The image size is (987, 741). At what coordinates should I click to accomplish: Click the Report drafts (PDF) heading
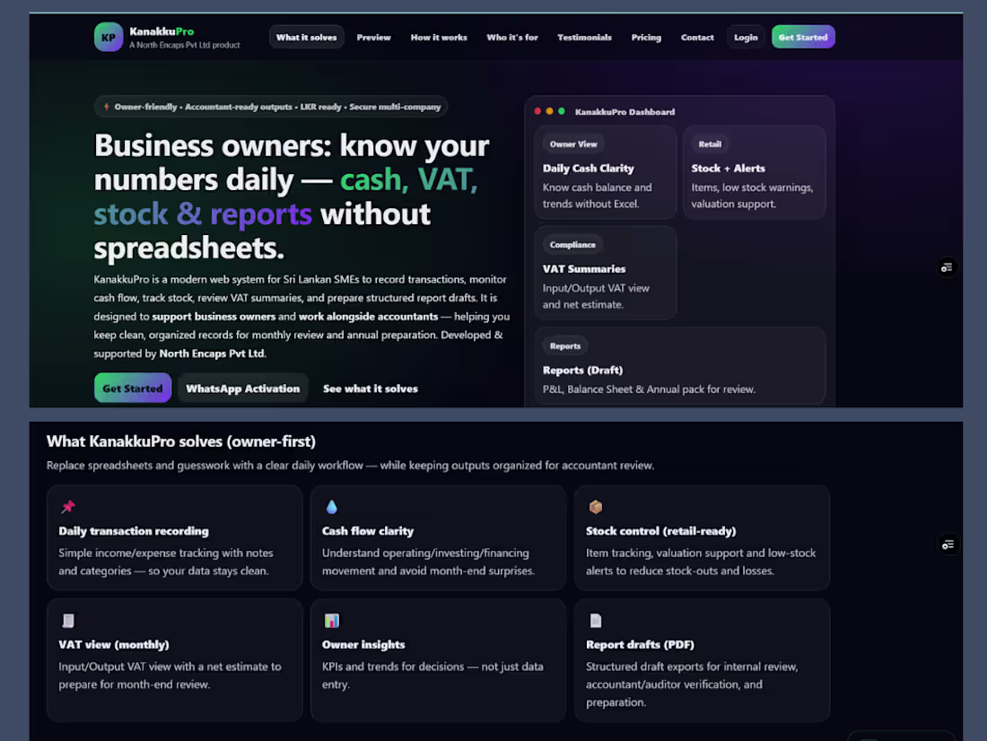click(x=640, y=645)
